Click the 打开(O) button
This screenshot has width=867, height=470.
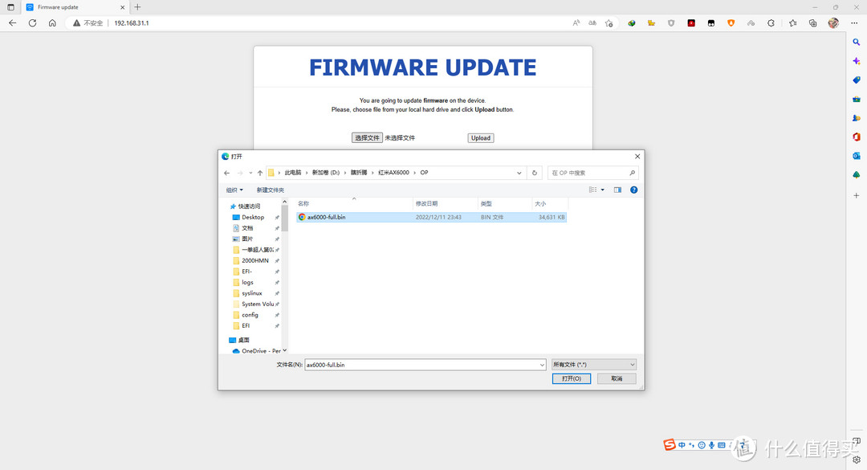(572, 378)
